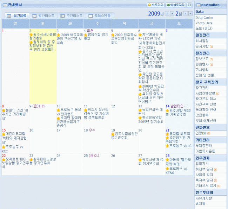Image resolution: width=228 pixels, height=209 pixels.
Task: Open 부재중전화 under 기타관리
Action: [203, 146]
